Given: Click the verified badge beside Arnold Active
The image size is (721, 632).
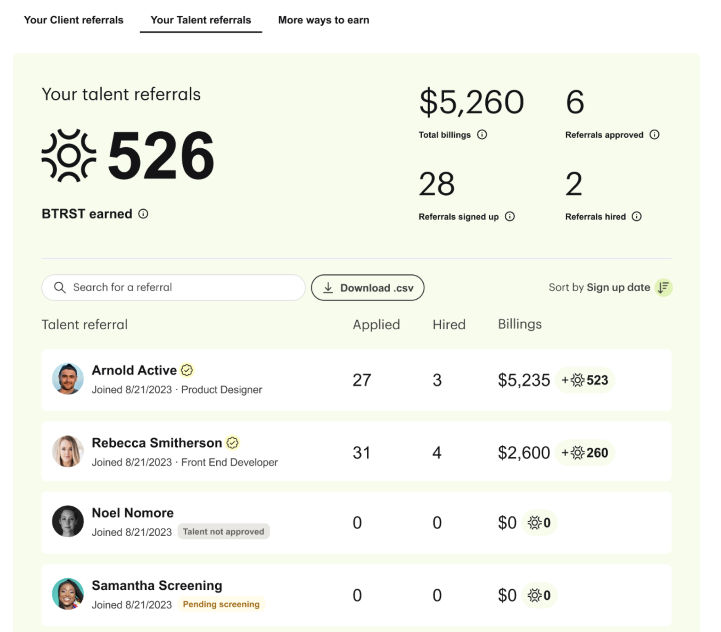Looking at the screenshot, I should pyautogui.click(x=187, y=370).
